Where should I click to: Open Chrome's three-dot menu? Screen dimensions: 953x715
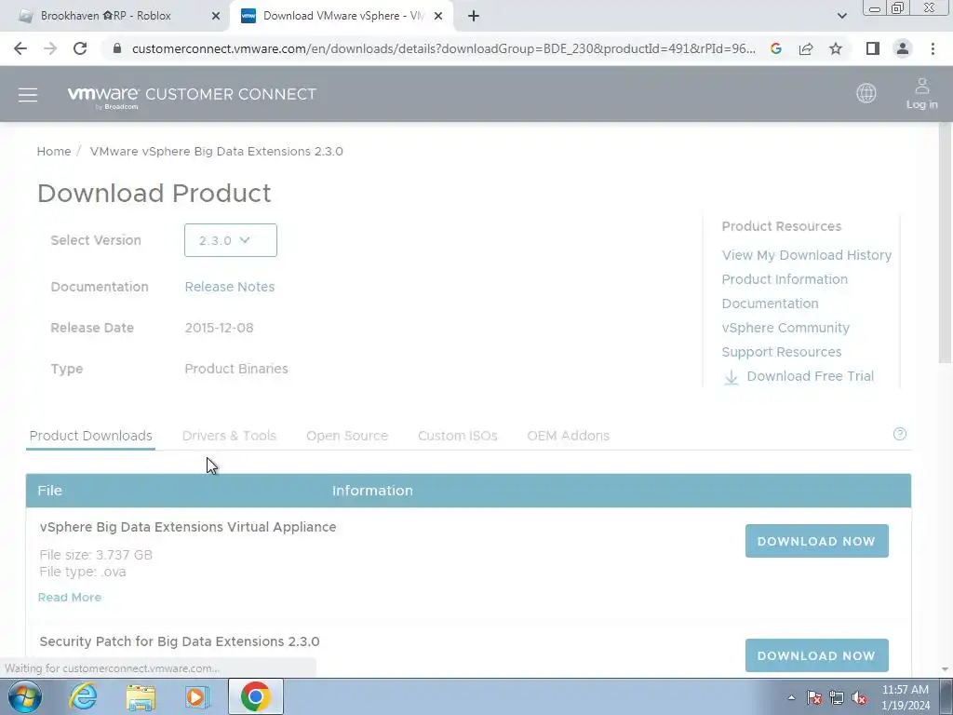tap(933, 48)
